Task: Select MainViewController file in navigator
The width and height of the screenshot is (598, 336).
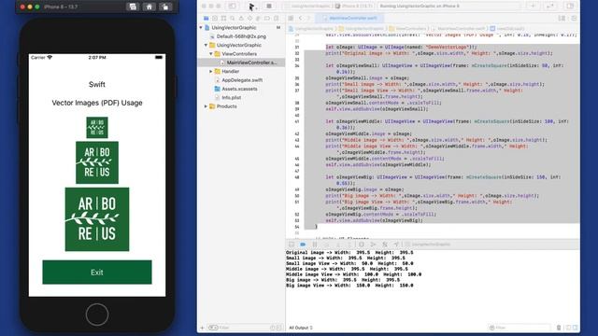Action: pyautogui.click(x=251, y=63)
